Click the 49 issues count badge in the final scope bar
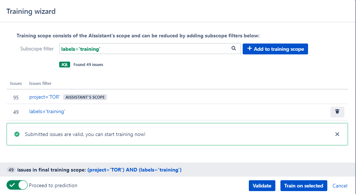The width and height of the screenshot is (356, 194). tap(11, 170)
